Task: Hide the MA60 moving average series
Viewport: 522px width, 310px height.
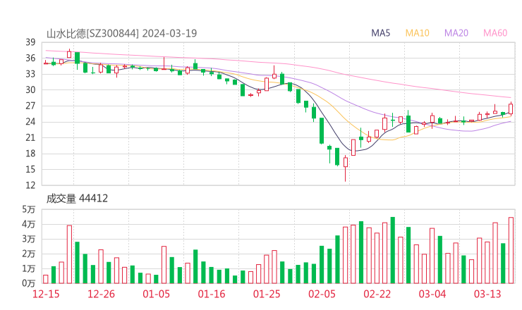Action: pos(495,33)
